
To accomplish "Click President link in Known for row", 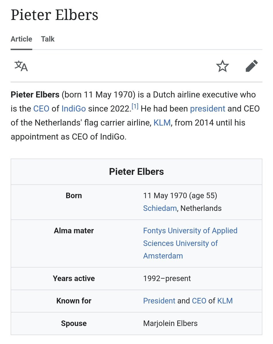I will 159,301.
